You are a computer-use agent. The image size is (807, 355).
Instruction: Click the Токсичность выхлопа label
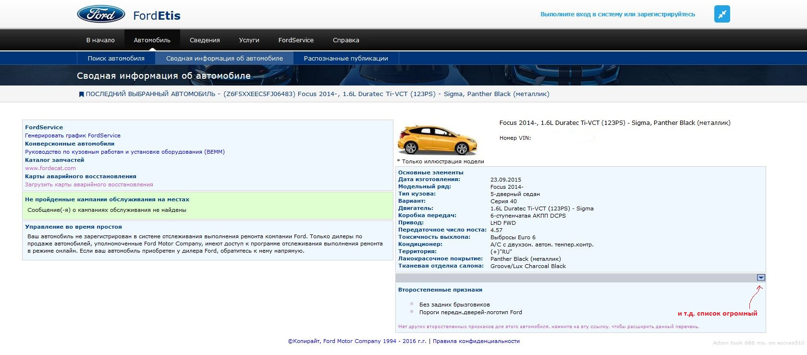click(434, 237)
